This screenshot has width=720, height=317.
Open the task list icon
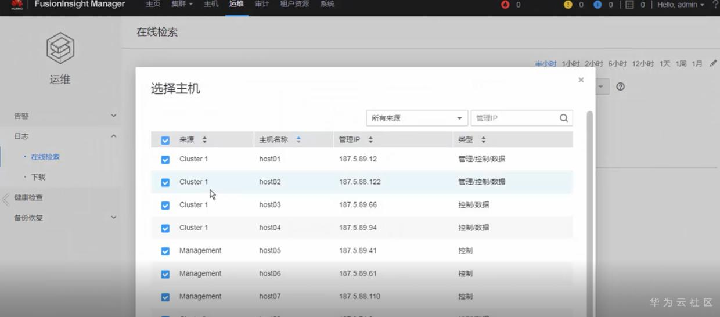pyautogui.click(x=629, y=5)
